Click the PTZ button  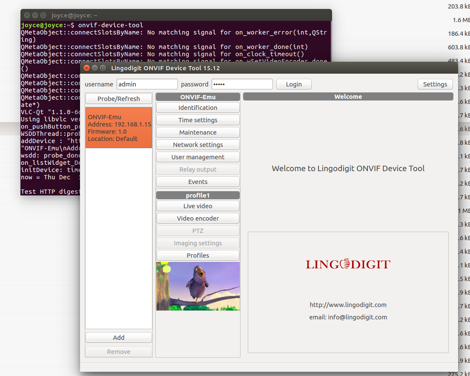(198, 230)
